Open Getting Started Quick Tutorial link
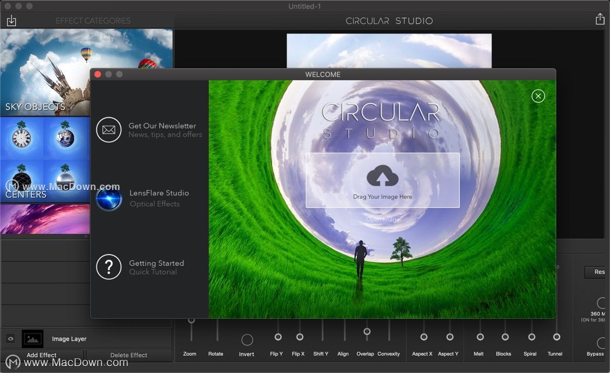 pyautogui.click(x=156, y=267)
